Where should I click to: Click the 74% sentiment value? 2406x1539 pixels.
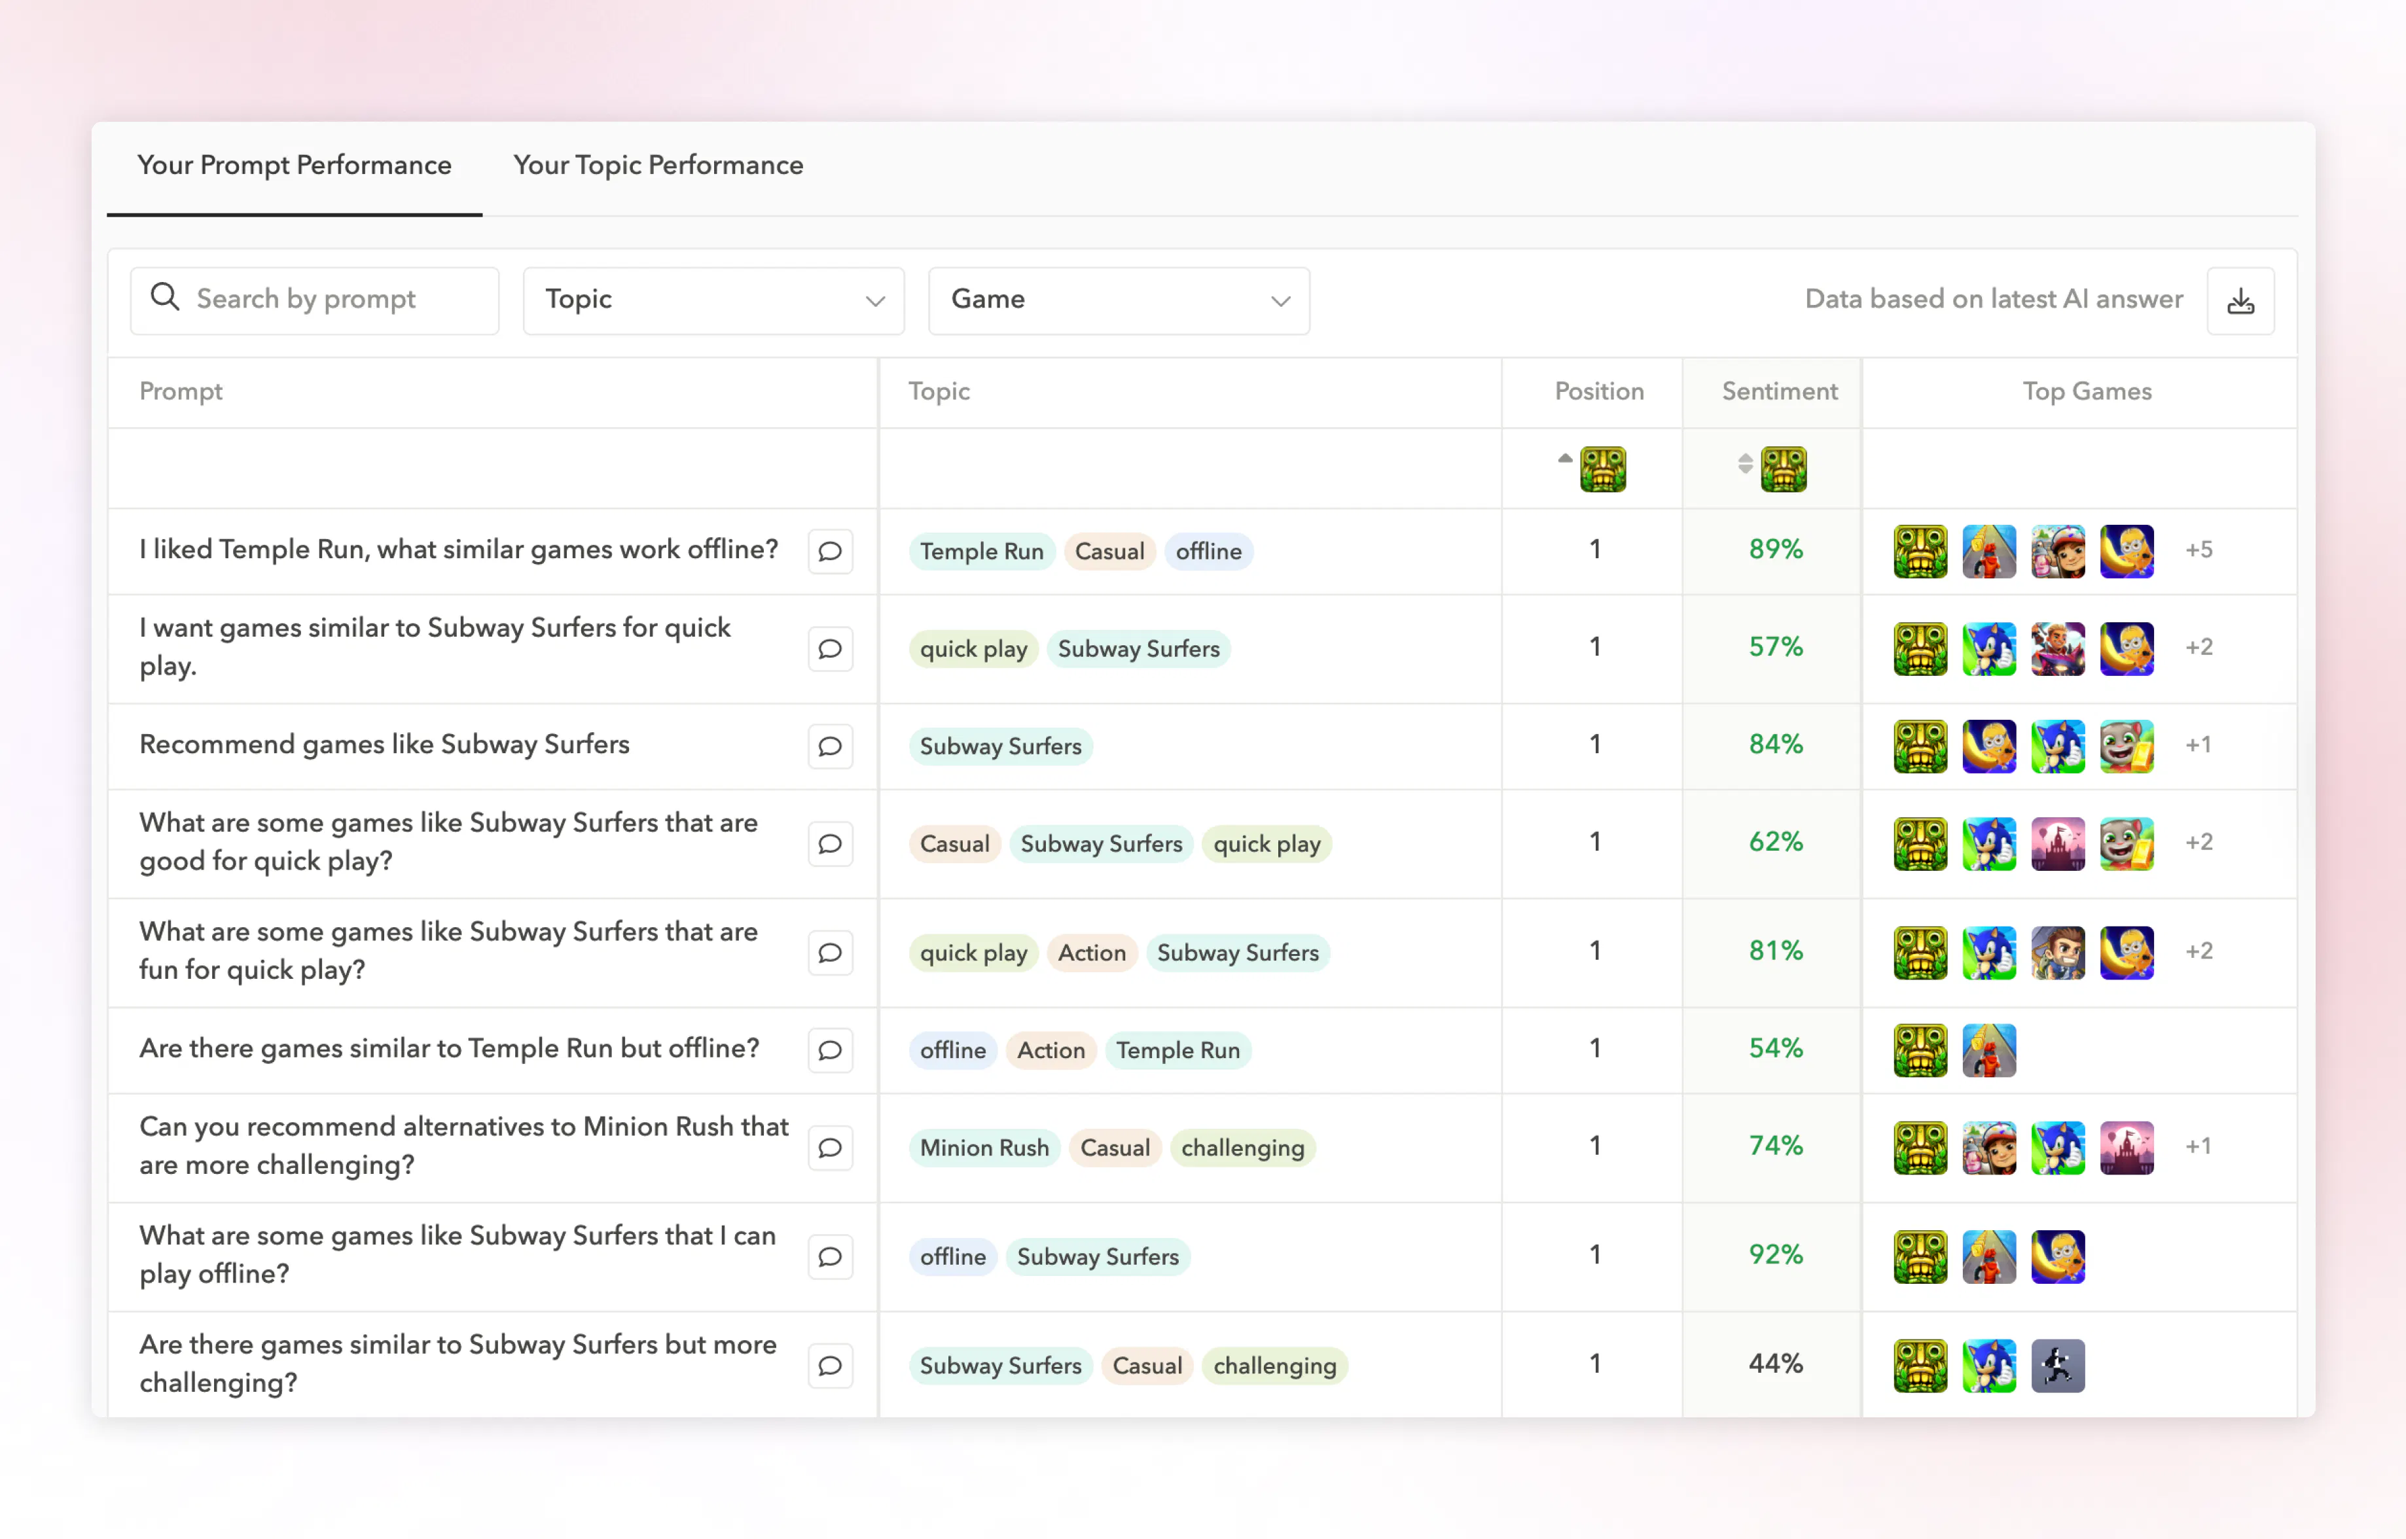[1775, 1146]
